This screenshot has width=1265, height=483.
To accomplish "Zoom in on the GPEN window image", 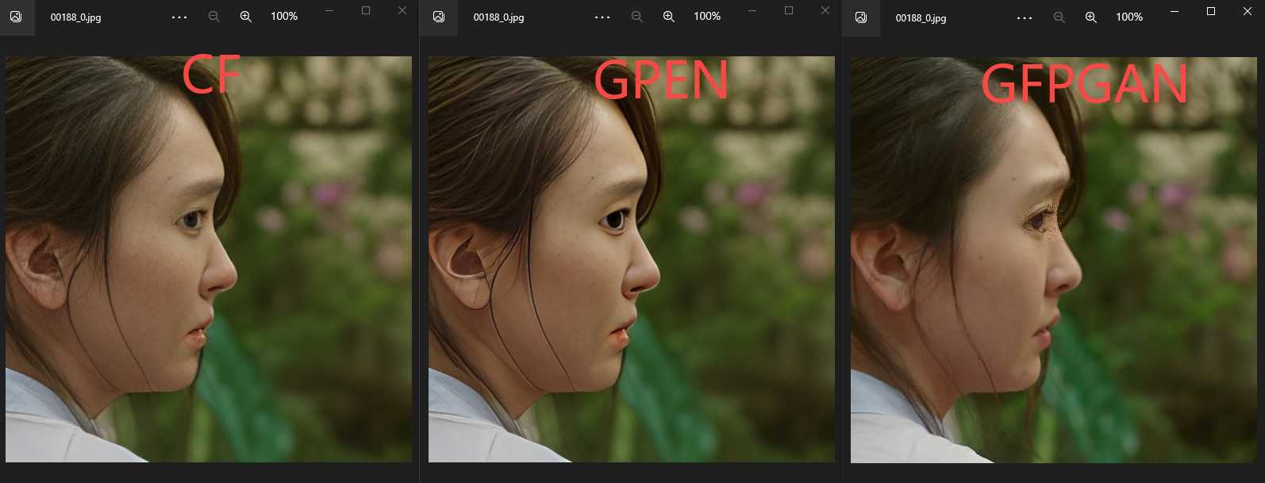I will (x=669, y=17).
